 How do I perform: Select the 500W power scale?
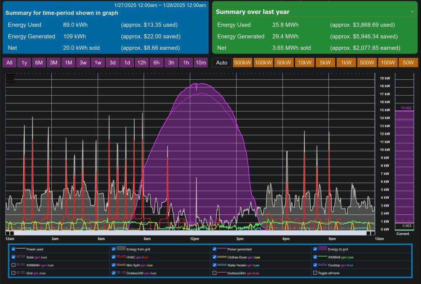click(x=367, y=63)
